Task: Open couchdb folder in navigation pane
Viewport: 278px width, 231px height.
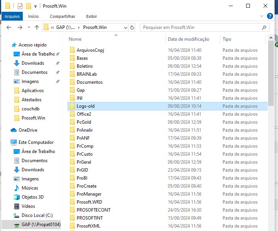Action: [30, 109]
